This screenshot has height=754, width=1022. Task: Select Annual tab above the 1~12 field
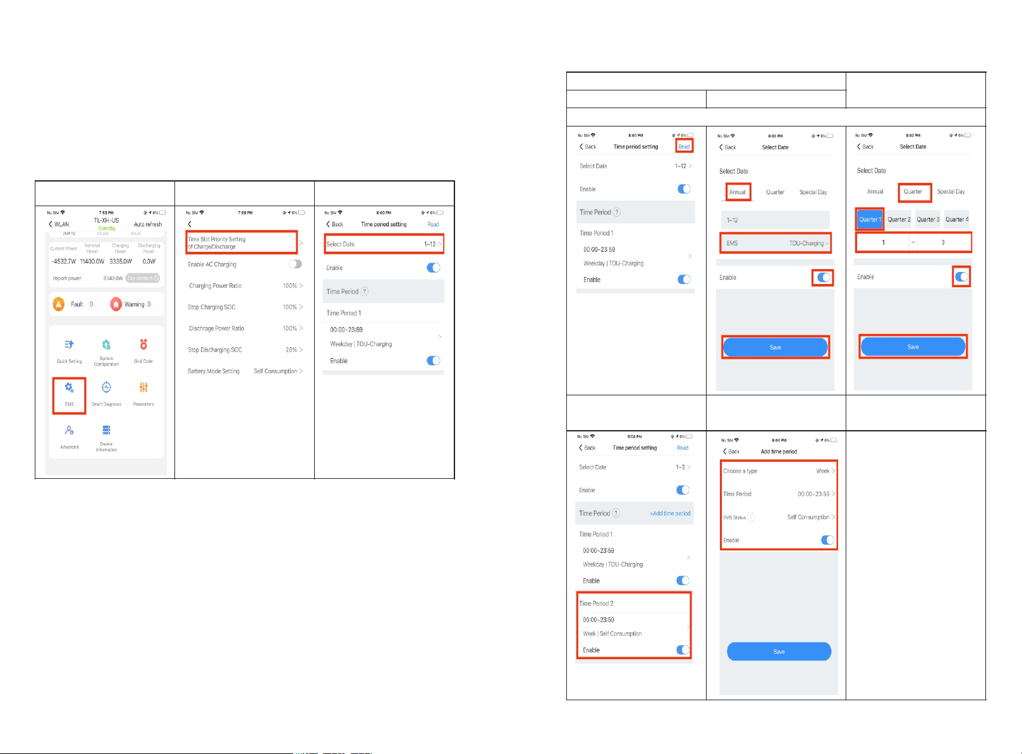[738, 192]
